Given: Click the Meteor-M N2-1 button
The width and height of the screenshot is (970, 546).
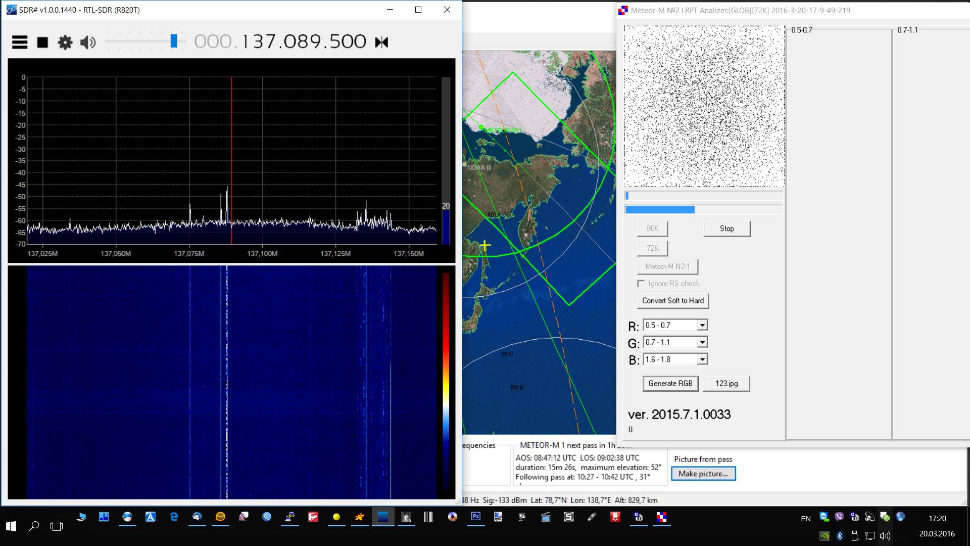Looking at the screenshot, I should [x=667, y=266].
